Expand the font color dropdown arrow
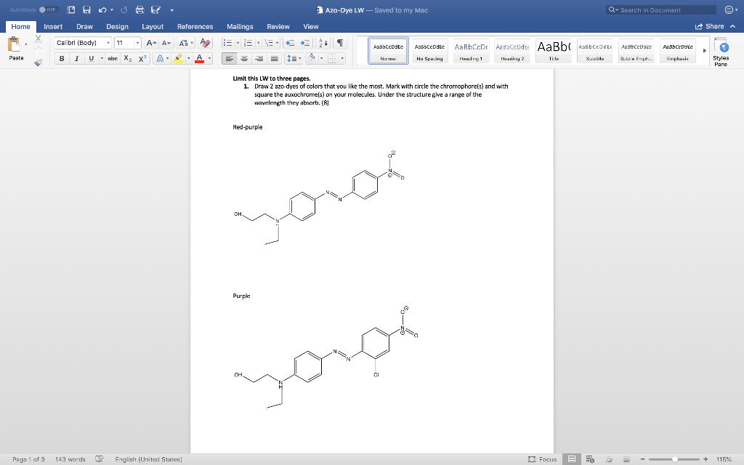This screenshot has height=465, width=744. pos(209,59)
